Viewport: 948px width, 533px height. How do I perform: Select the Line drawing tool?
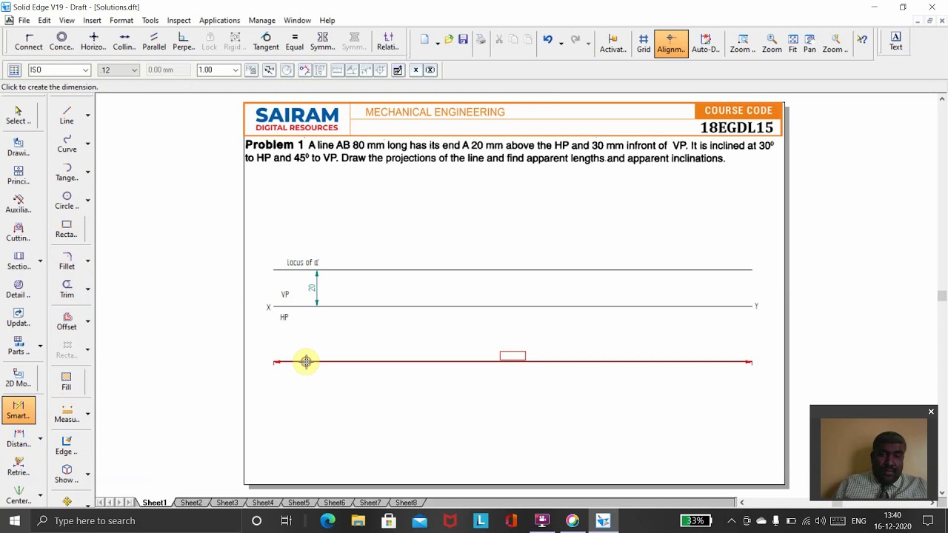[x=67, y=115]
